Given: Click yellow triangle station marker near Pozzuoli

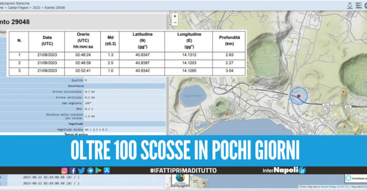Looking at the screenshot, I should (x=284, y=108).
